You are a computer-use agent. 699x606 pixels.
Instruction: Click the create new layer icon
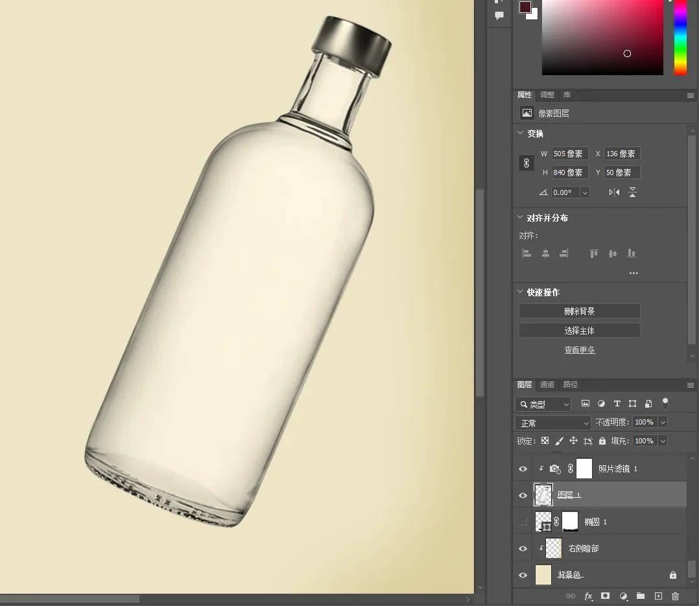[658, 596]
